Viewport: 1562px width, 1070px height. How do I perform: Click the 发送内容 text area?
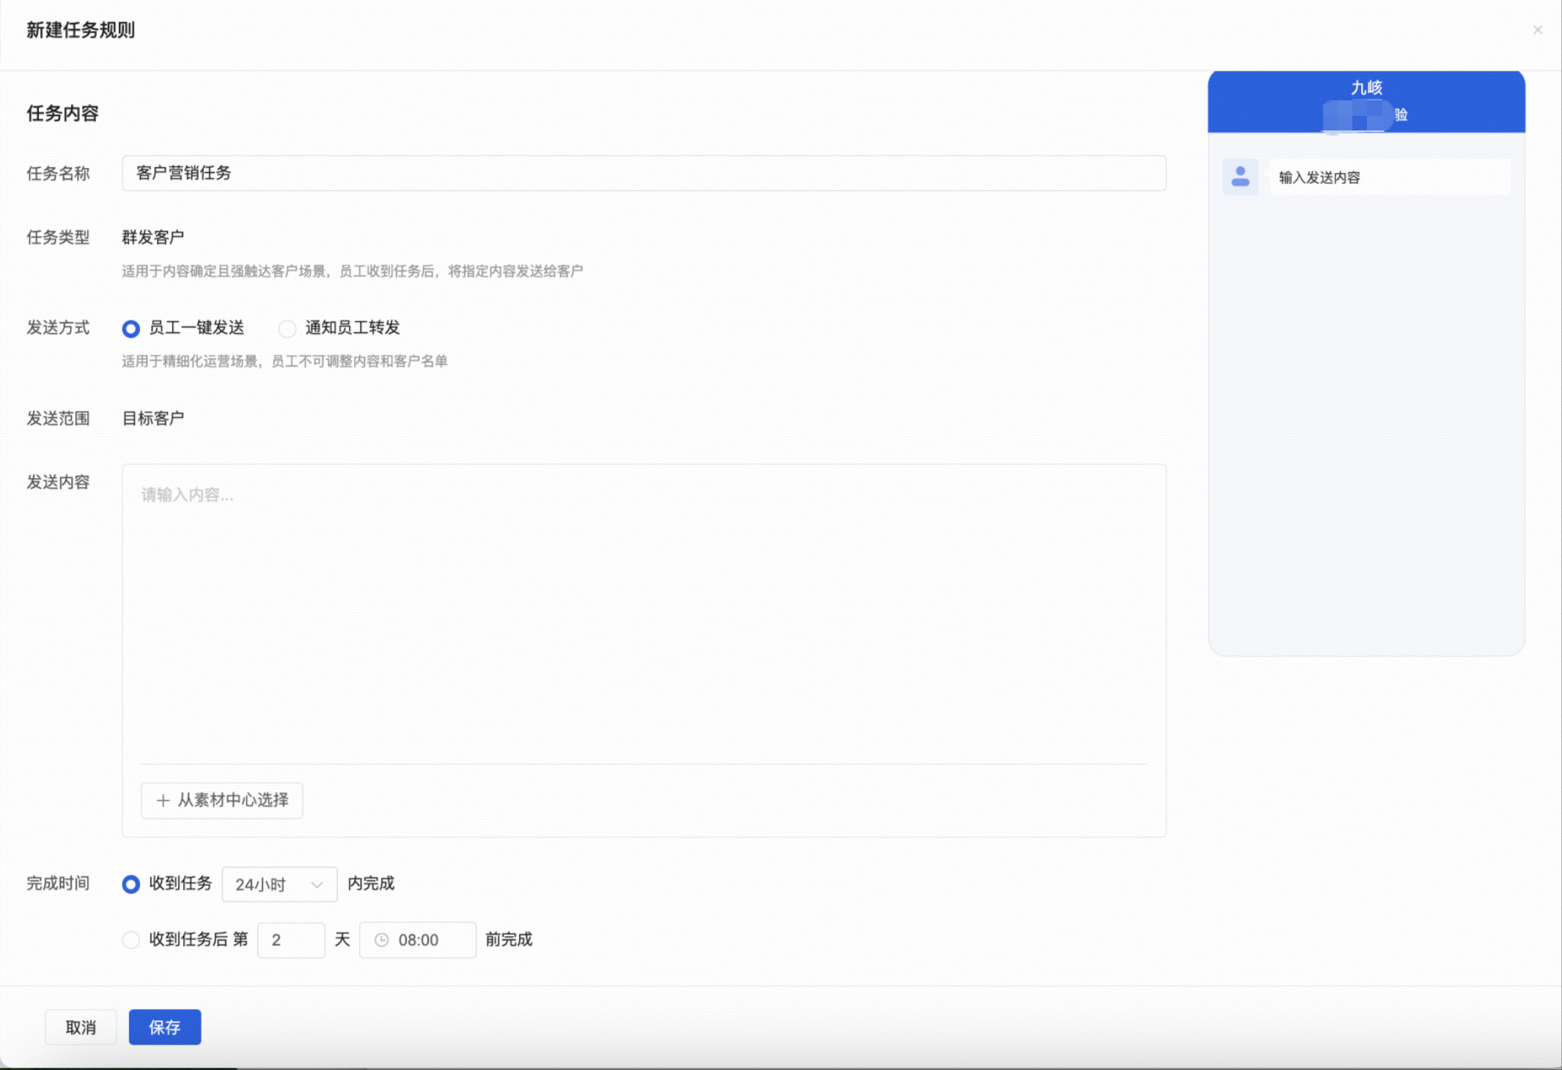click(x=644, y=614)
